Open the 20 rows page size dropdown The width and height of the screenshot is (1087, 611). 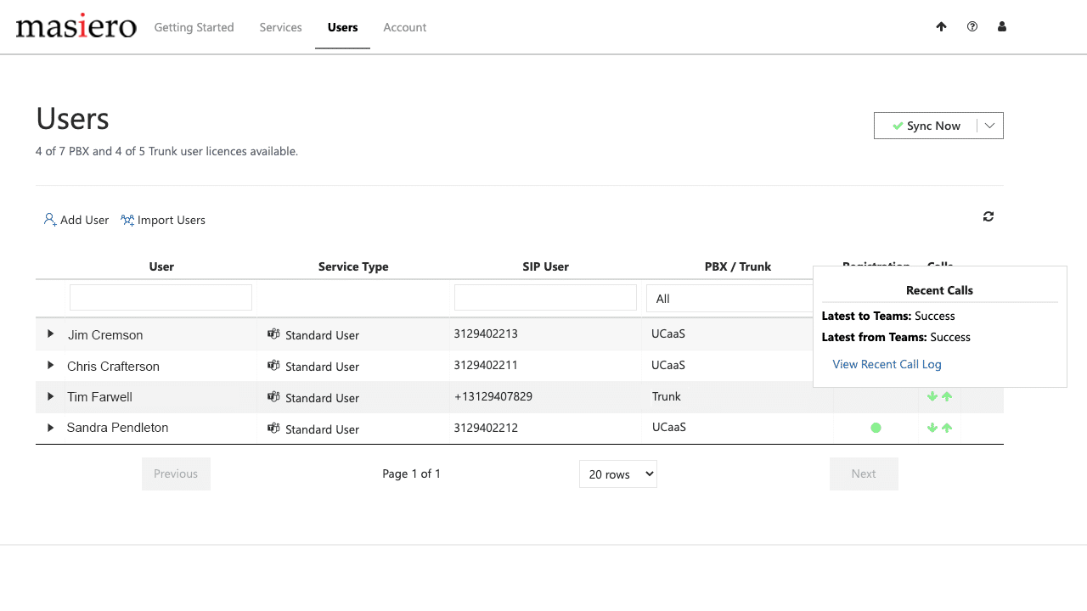[617, 474]
